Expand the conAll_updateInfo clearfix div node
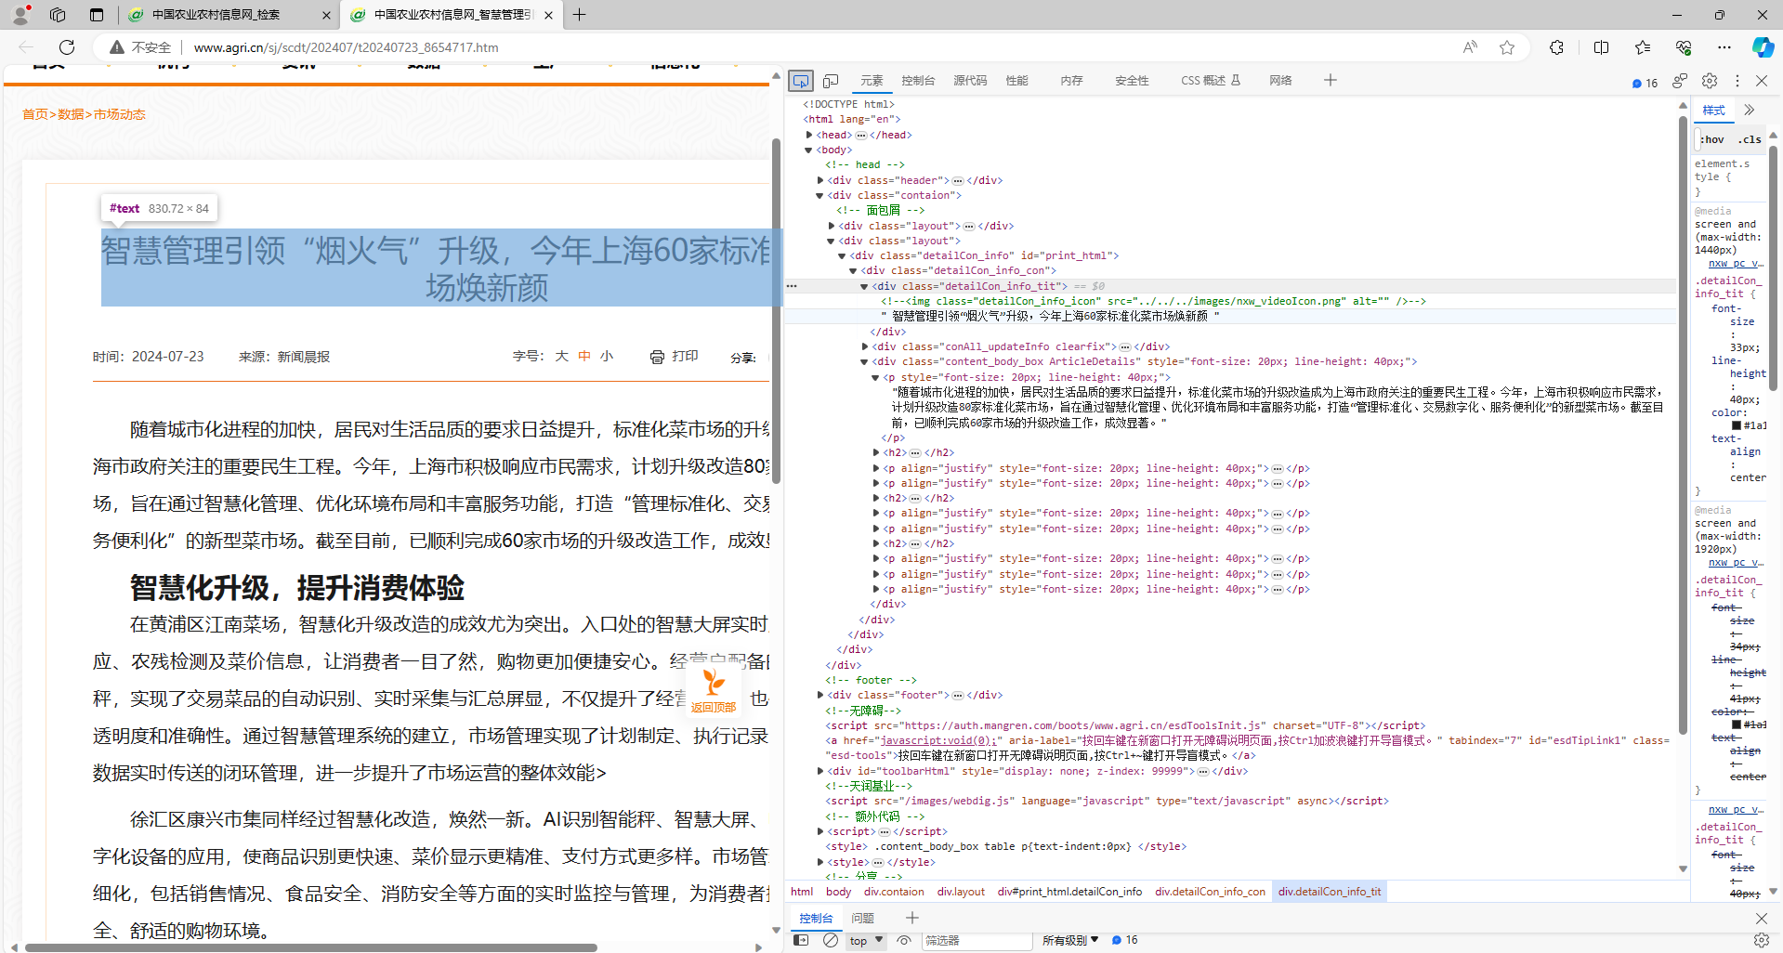This screenshot has height=953, width=1783. tap(865, 346)
